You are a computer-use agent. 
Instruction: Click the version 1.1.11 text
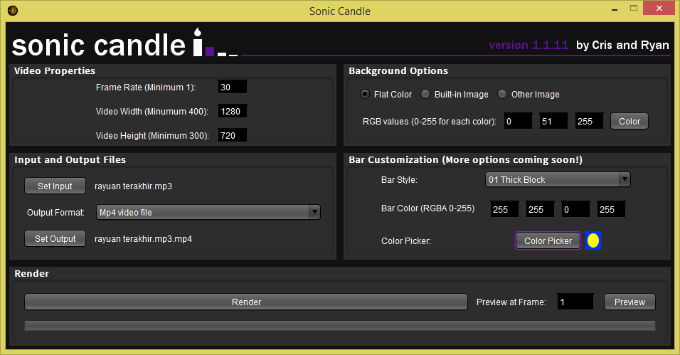[x=528, y=45]
